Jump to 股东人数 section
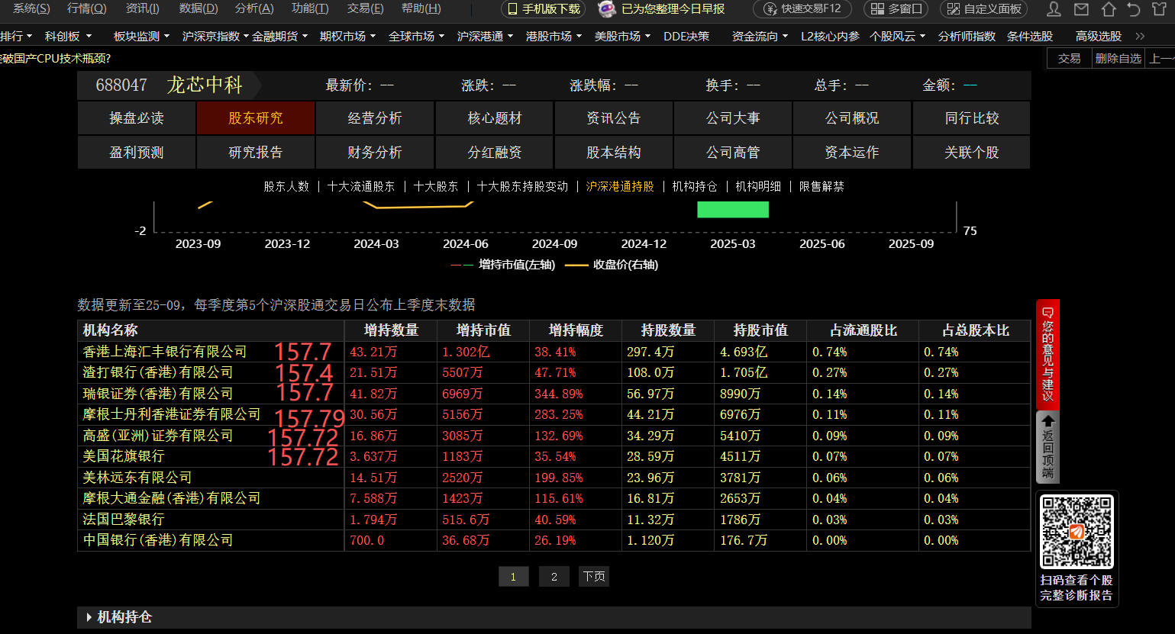 point(286,186)
